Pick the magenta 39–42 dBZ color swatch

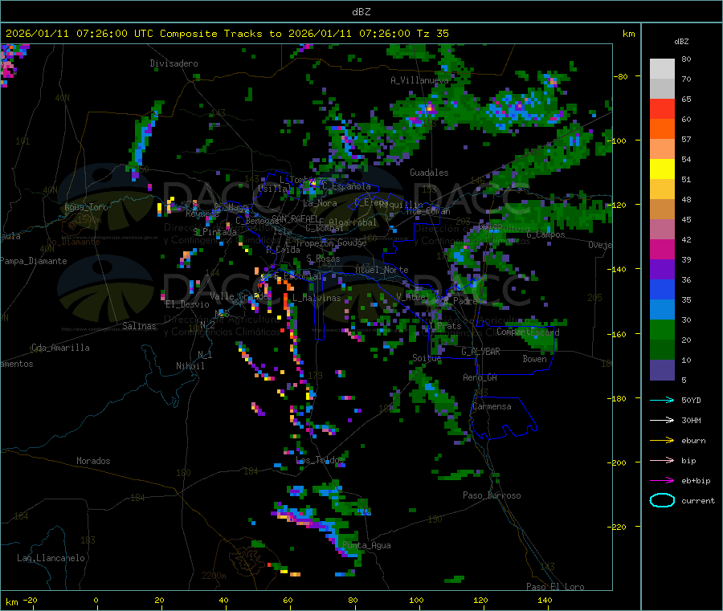pos(662,249)
